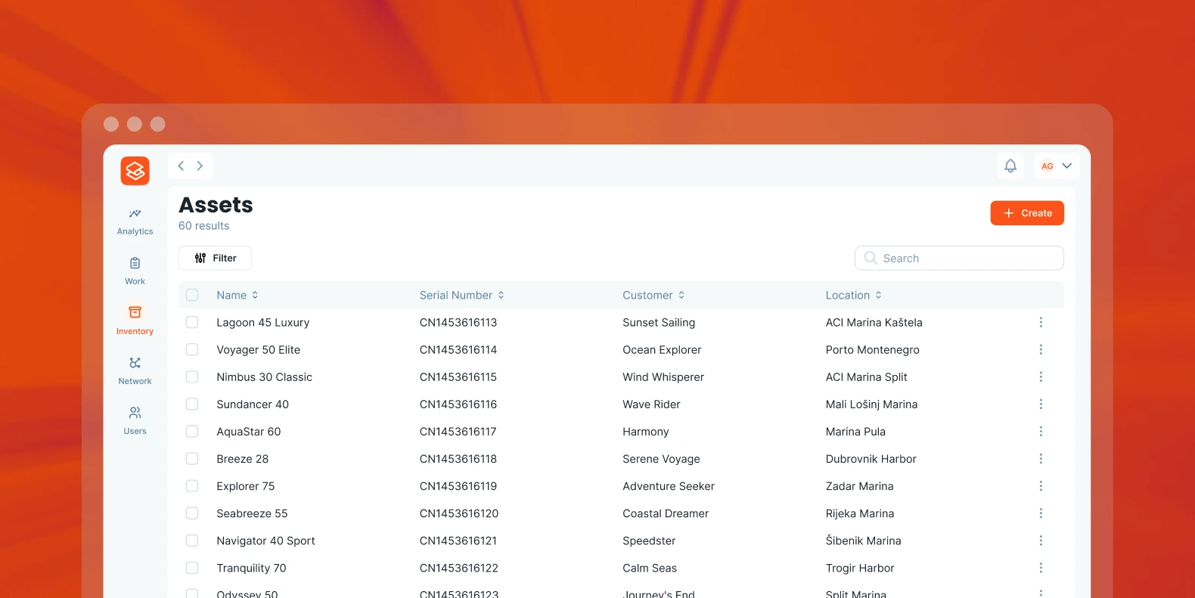Screen dimensions: 1195x598
Task: Click location Marina Pula
Action: click(855, 432)
